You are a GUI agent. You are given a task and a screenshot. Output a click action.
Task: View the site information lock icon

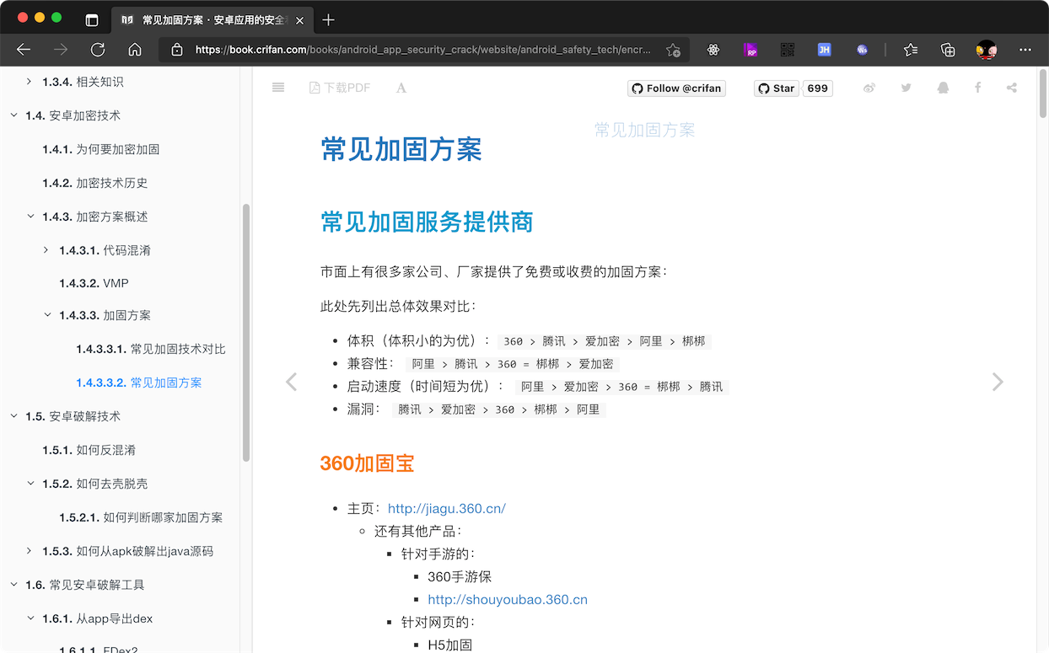click(177, 50)
